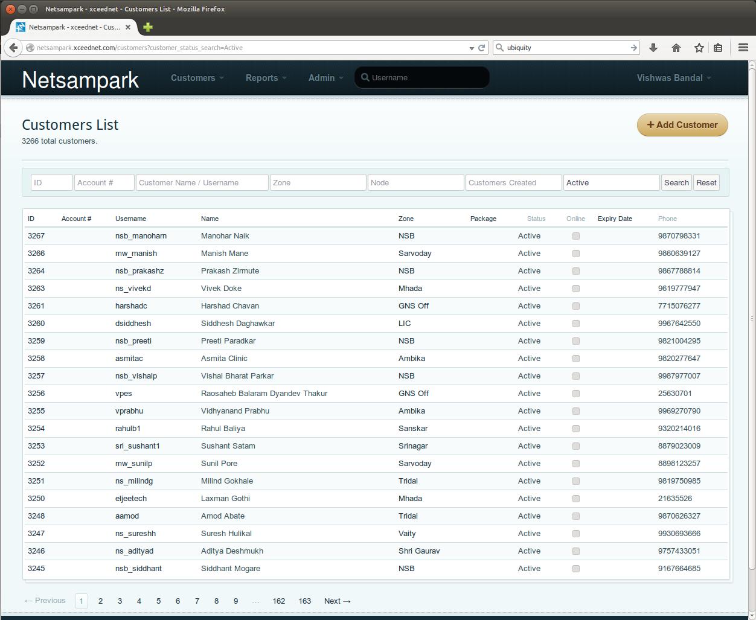This screenshot has width=756, height=620.
Task: Toggle Online checkbox for Siddhant Mogare
Action: coord(575,569)
